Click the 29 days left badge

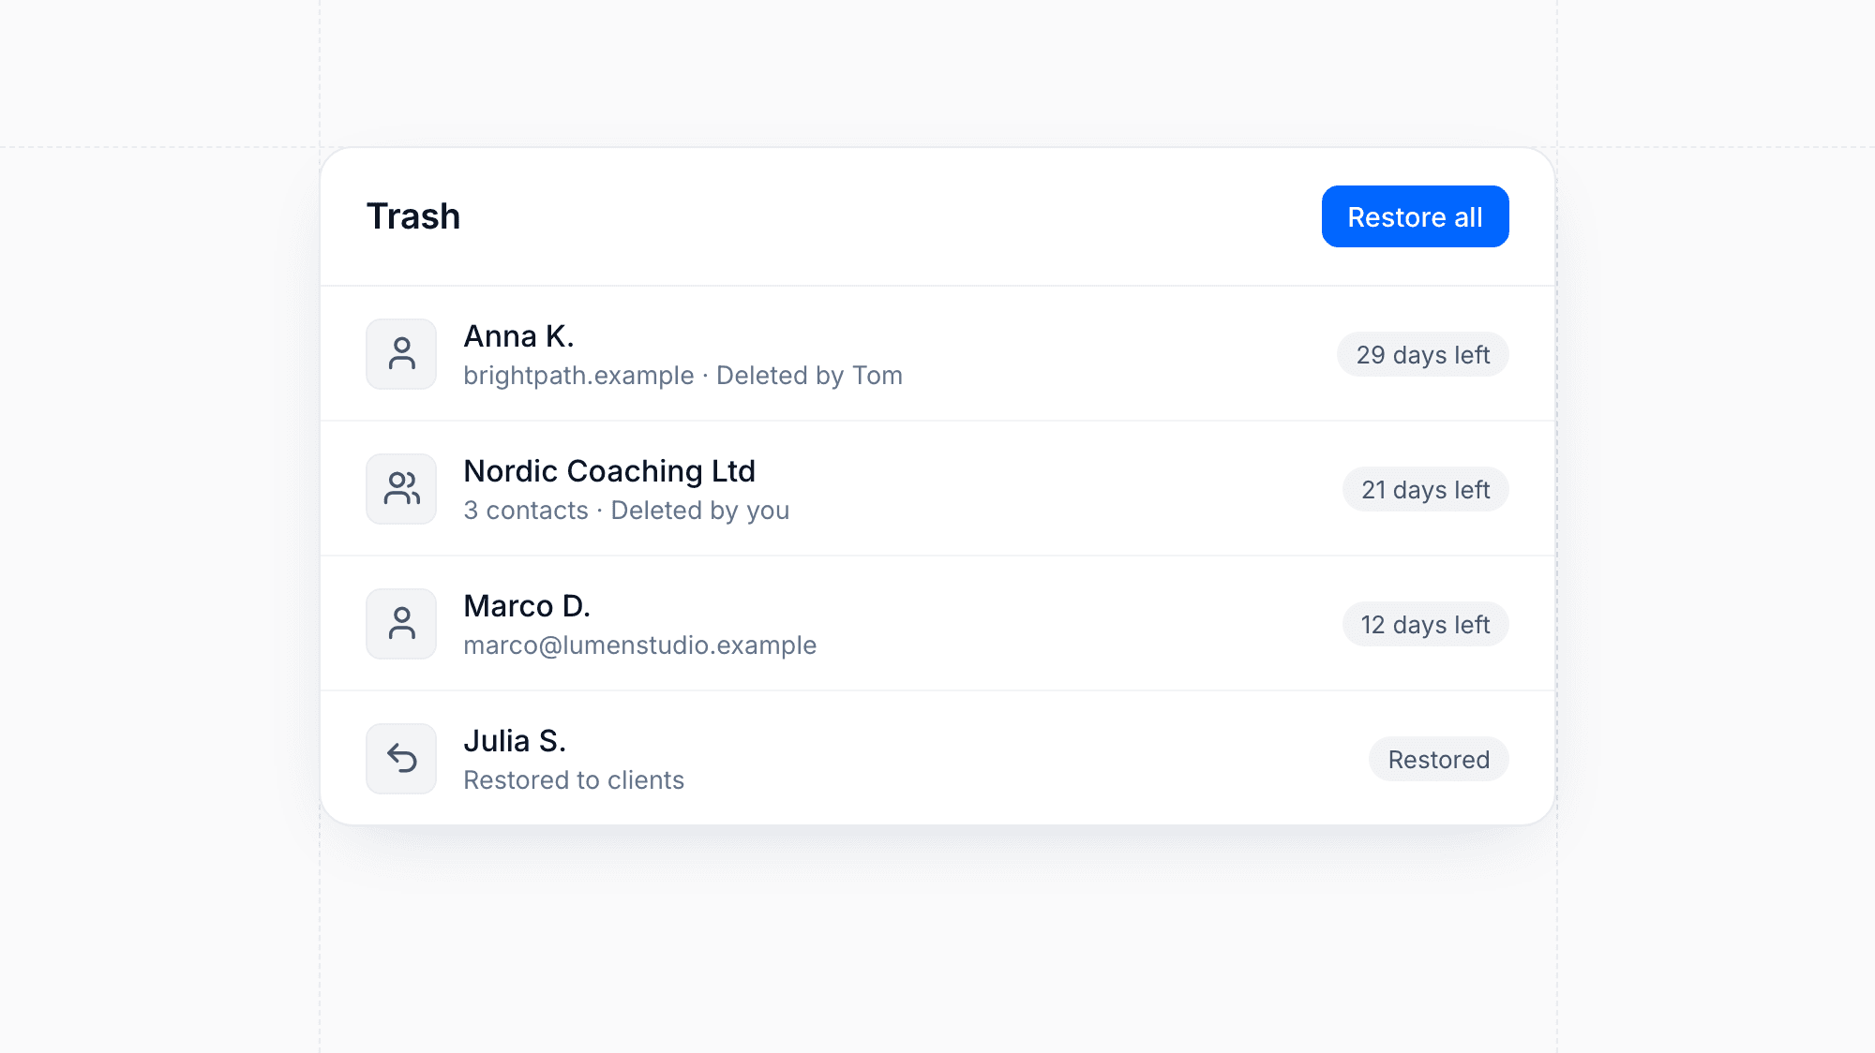click(1422, 355)
